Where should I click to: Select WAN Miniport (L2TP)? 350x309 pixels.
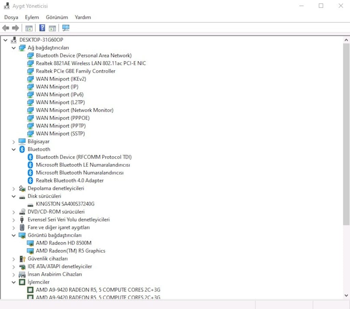coord(60,102)
